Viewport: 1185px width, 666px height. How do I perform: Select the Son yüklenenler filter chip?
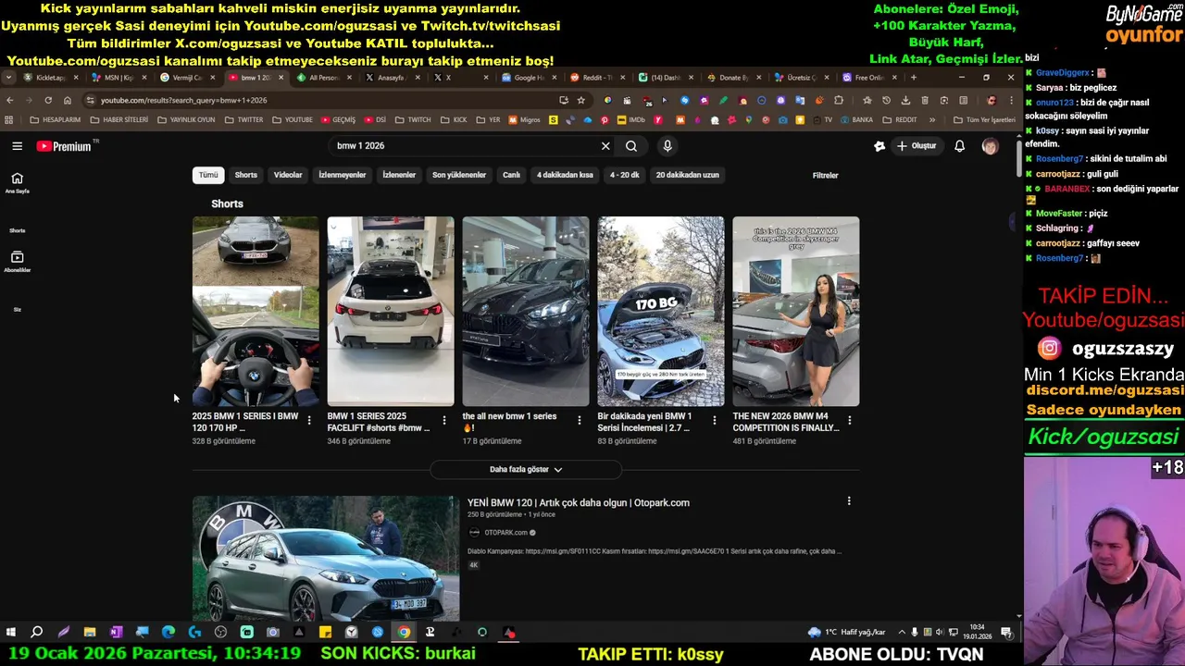pos(459,175)
